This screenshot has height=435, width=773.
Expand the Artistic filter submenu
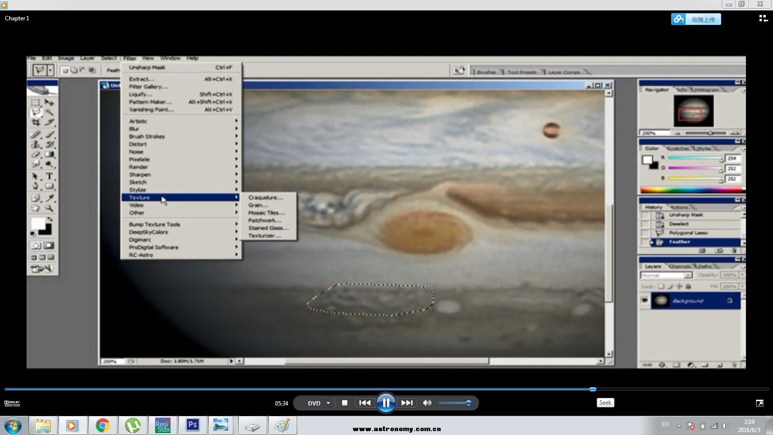pos(181,121)
